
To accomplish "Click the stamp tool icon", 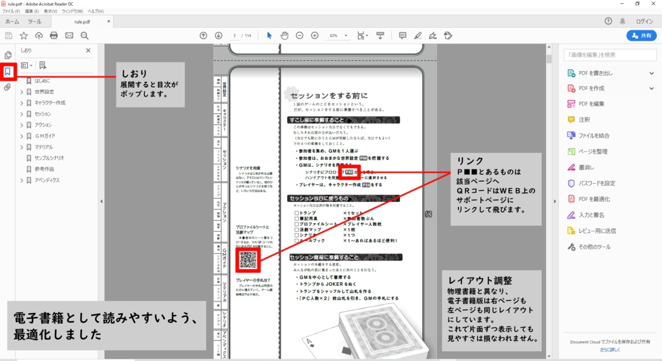I will click(449, 36).
